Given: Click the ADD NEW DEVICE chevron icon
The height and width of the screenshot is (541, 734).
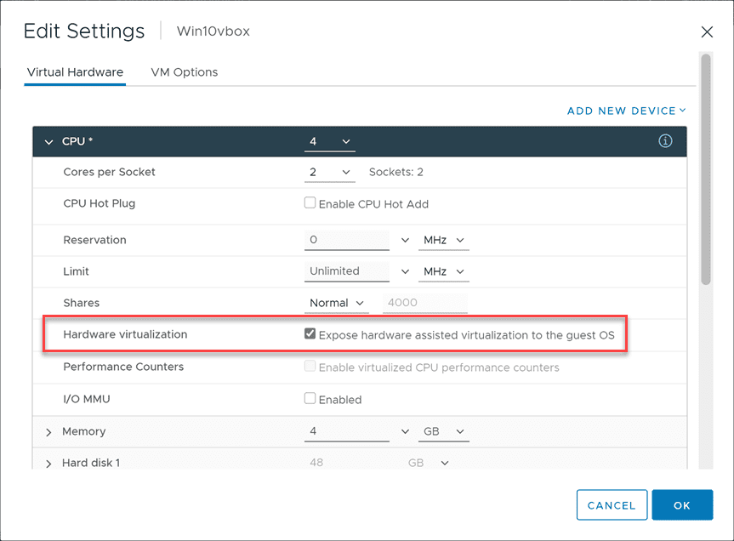Looking at the screenshot, I should click(680, 111).
